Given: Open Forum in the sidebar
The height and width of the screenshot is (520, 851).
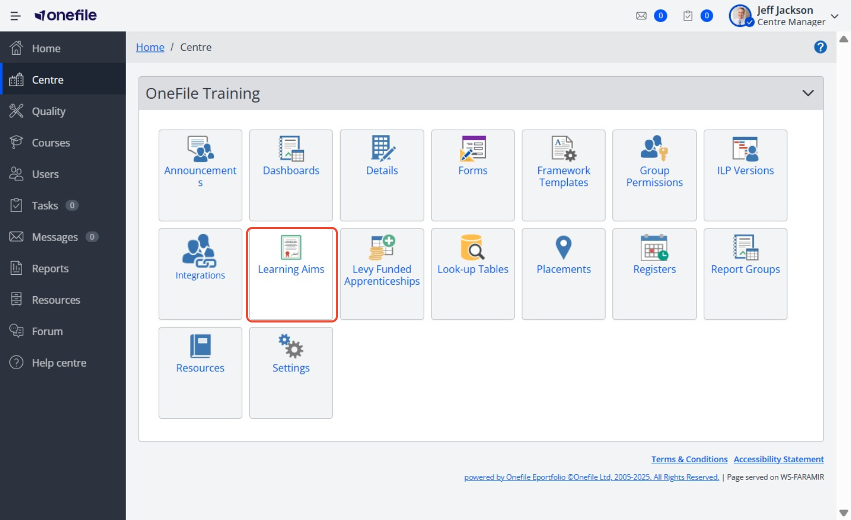Looking at the screenshot, I should pos(63,331).
